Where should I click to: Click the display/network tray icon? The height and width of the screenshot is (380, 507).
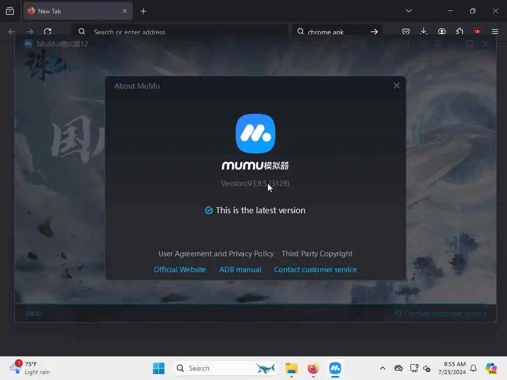tap(414, 368)
